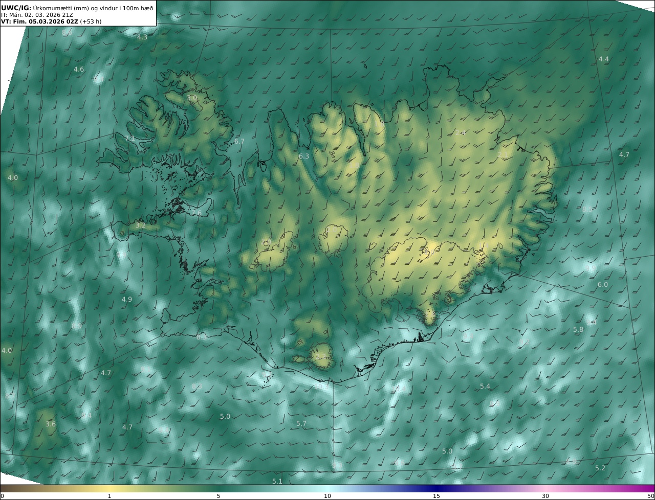Image resolution: width=655 pixels, height=500 pixels.
Task: Select the 4.6 value label on map
Action: (79, 70)
